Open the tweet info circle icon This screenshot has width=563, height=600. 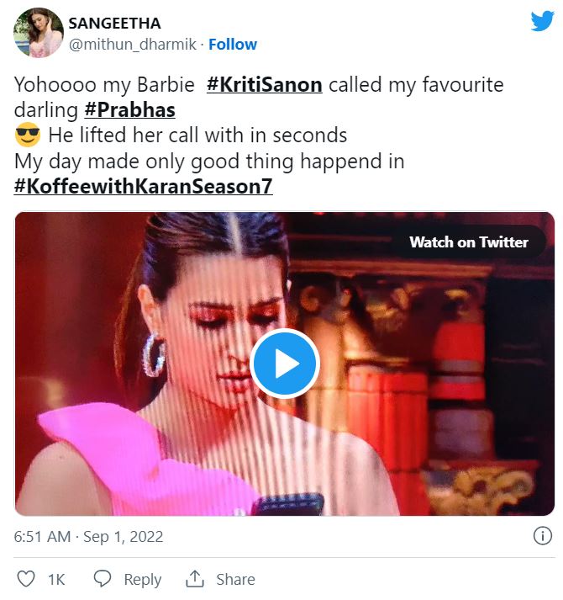click(542, 536)
